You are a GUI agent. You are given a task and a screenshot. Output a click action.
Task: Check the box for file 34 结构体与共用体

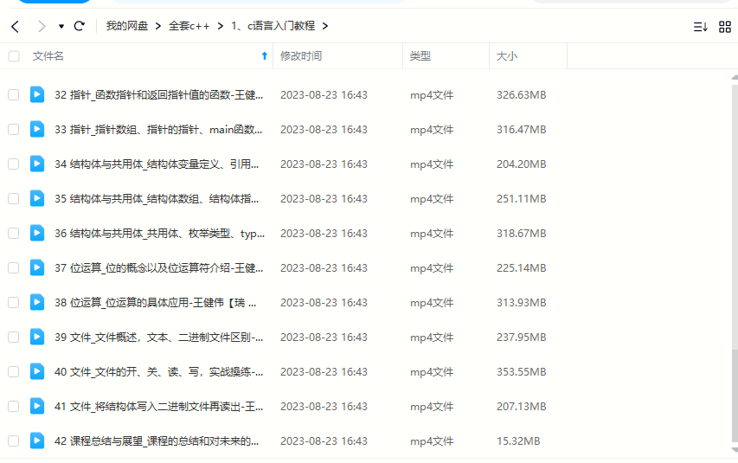click(14, 164)
